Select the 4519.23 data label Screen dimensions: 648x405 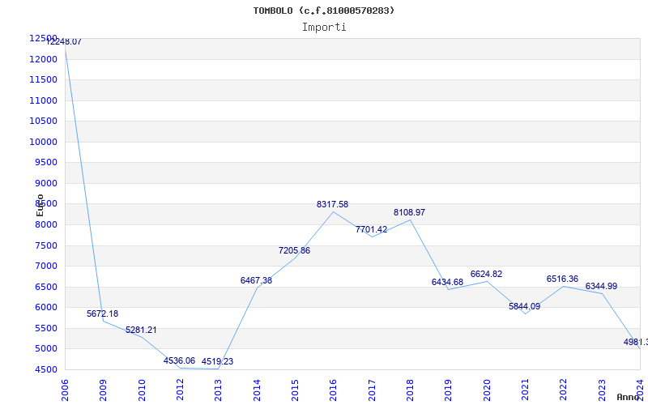[x=217, y=361]
